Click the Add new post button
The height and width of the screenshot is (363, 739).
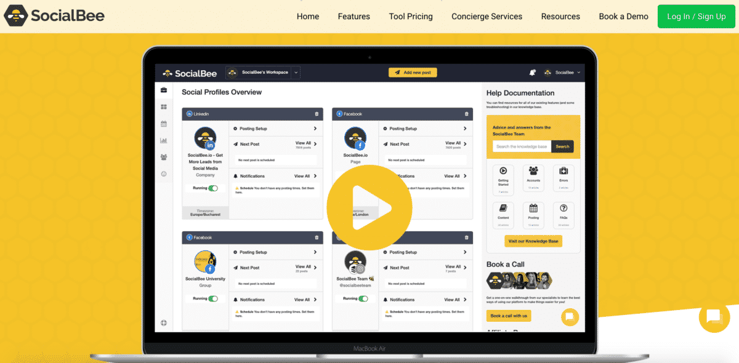tap(413, 73)
